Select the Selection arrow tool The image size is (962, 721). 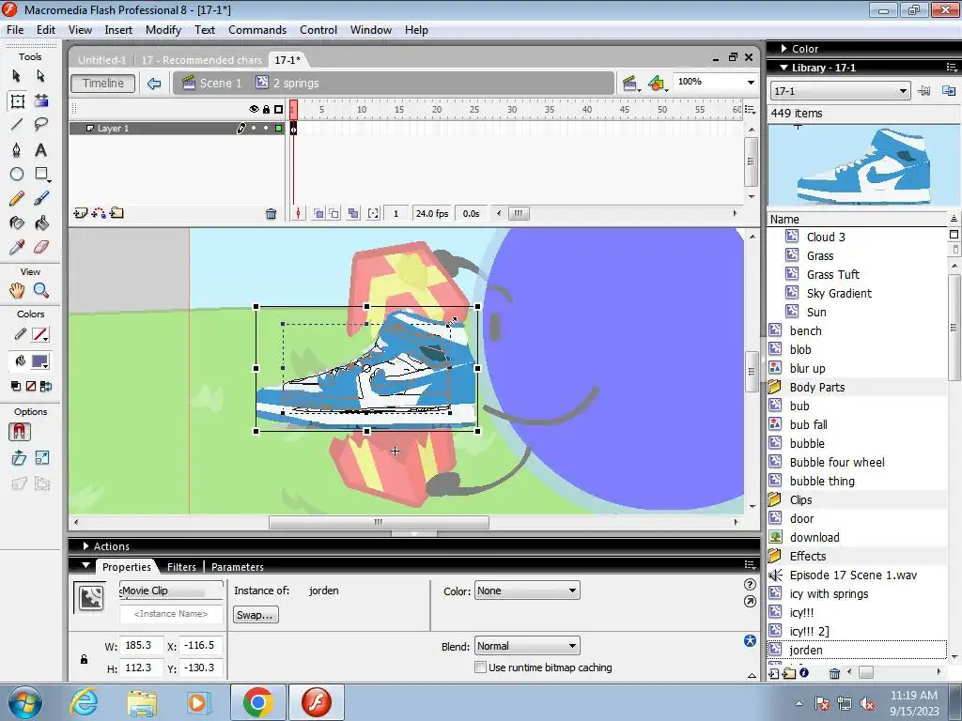point(17,76)
